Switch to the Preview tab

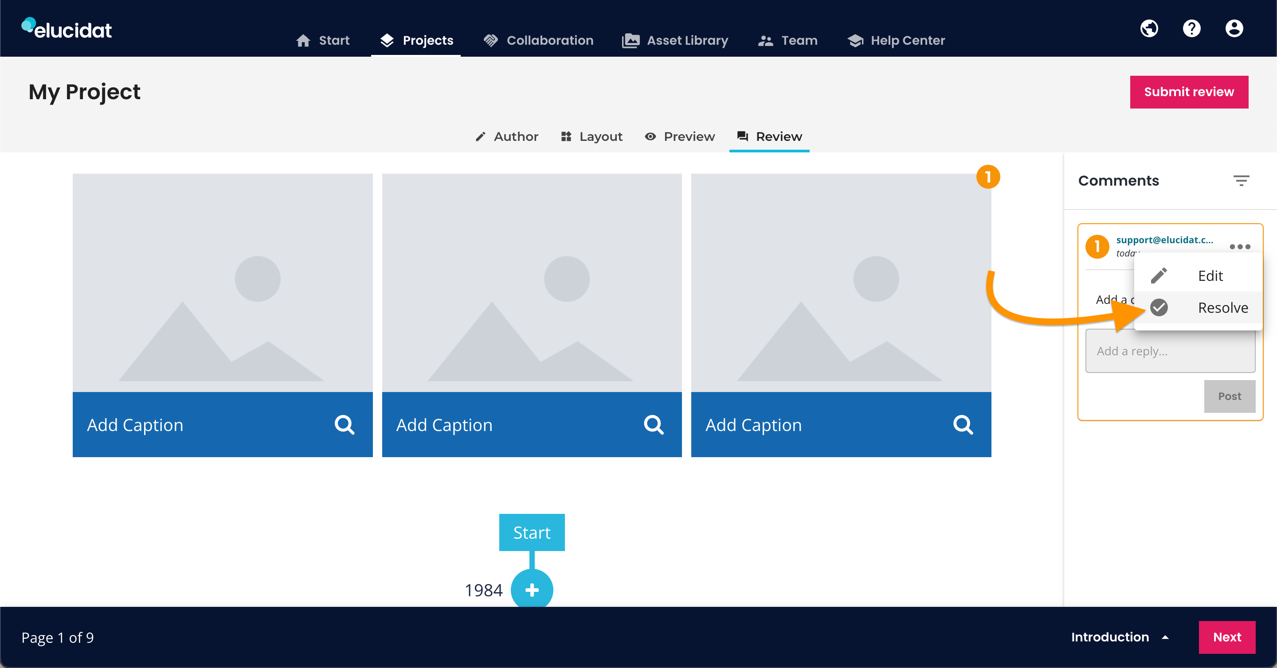[x=680, y=137]
